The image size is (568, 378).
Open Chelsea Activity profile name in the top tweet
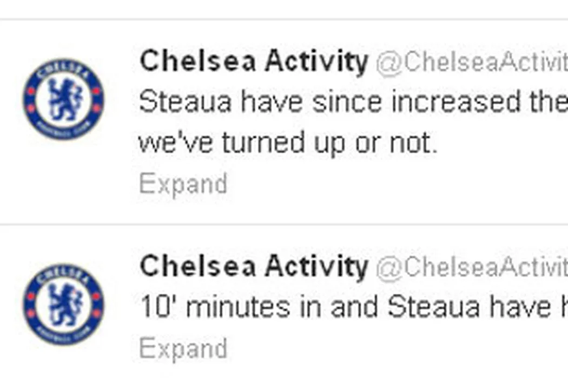point(254,62)
